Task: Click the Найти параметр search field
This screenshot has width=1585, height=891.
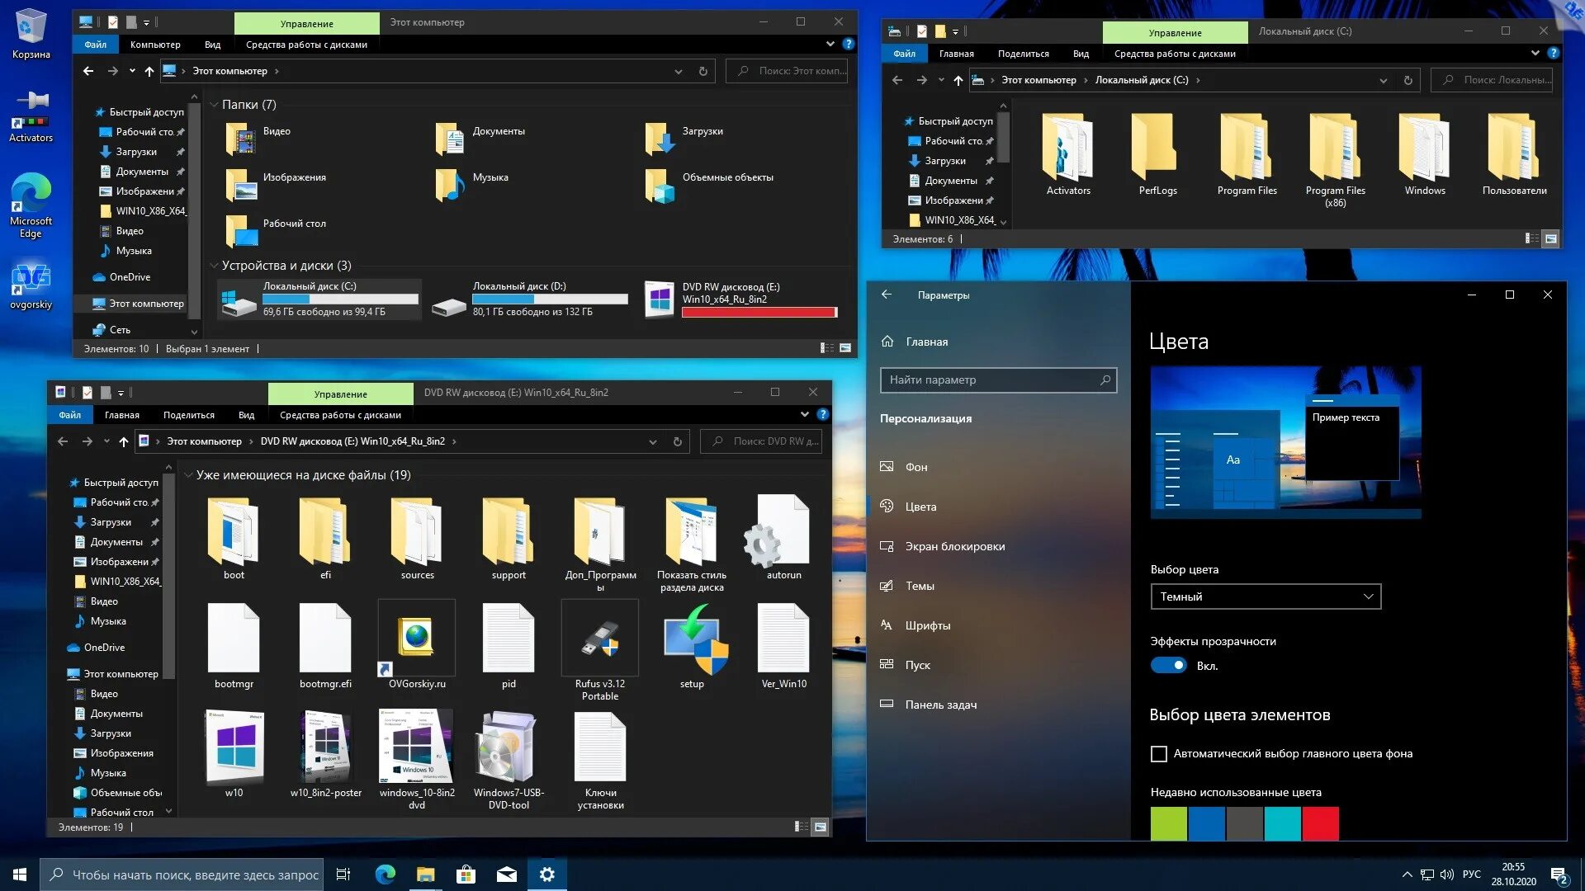Action: click(x=991, y=380)
